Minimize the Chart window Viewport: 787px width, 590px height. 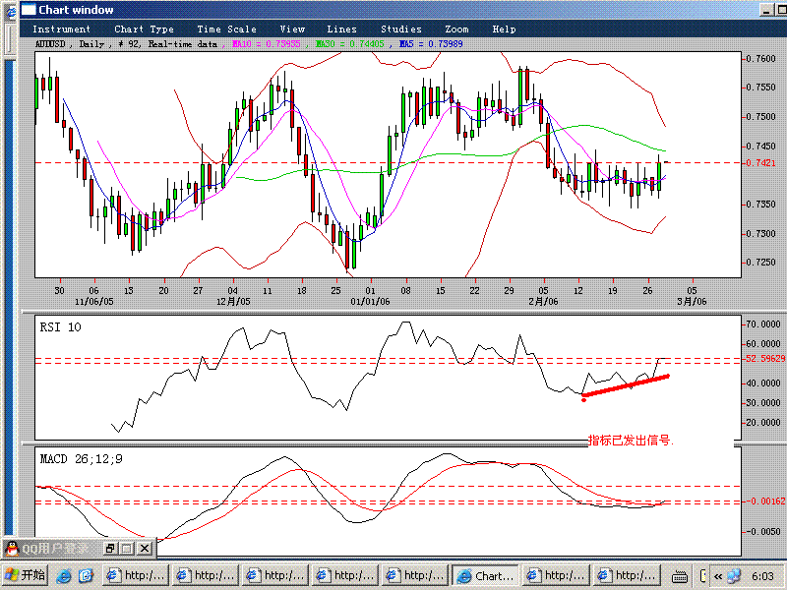pos(766,10)
